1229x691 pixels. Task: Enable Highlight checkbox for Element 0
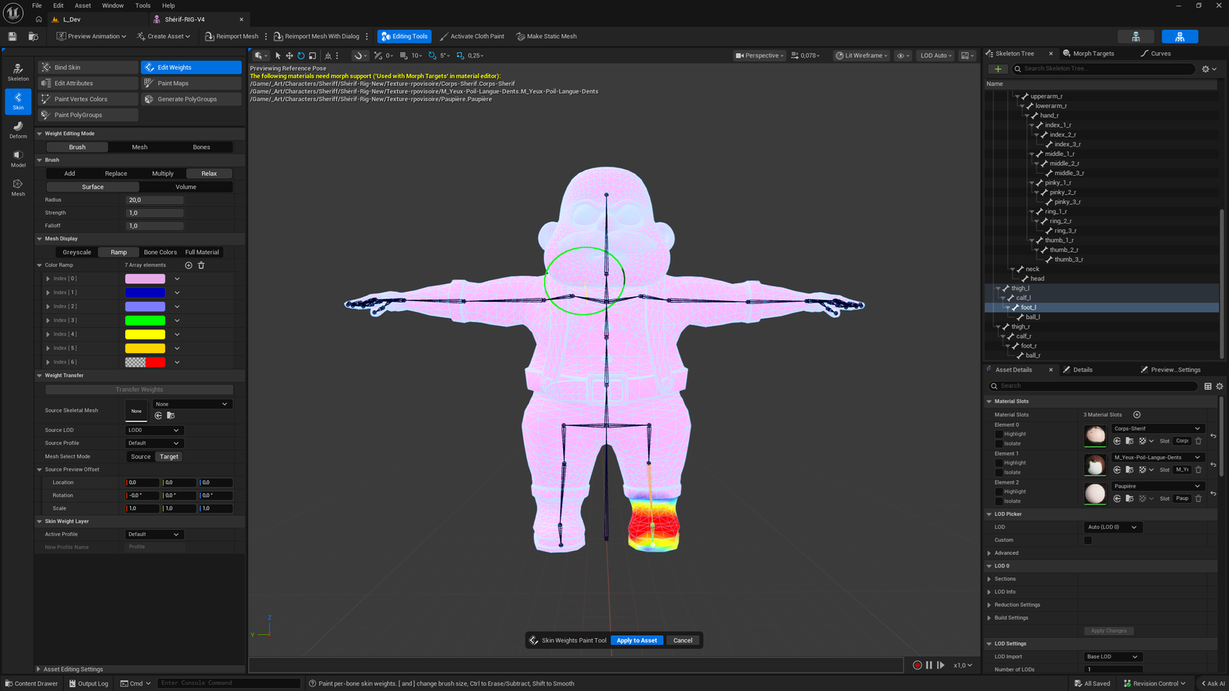(999, 435)
